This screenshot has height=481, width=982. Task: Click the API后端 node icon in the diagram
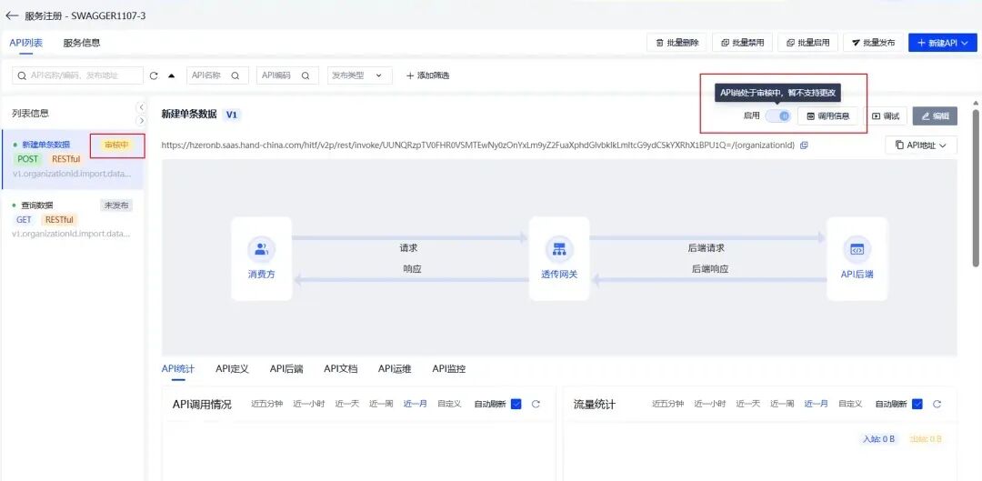857,249
